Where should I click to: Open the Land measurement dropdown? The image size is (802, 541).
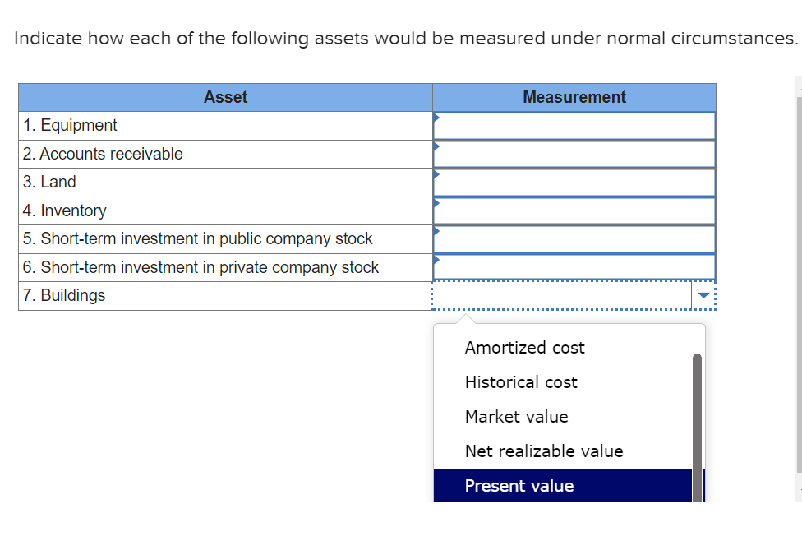click(574, 183)
